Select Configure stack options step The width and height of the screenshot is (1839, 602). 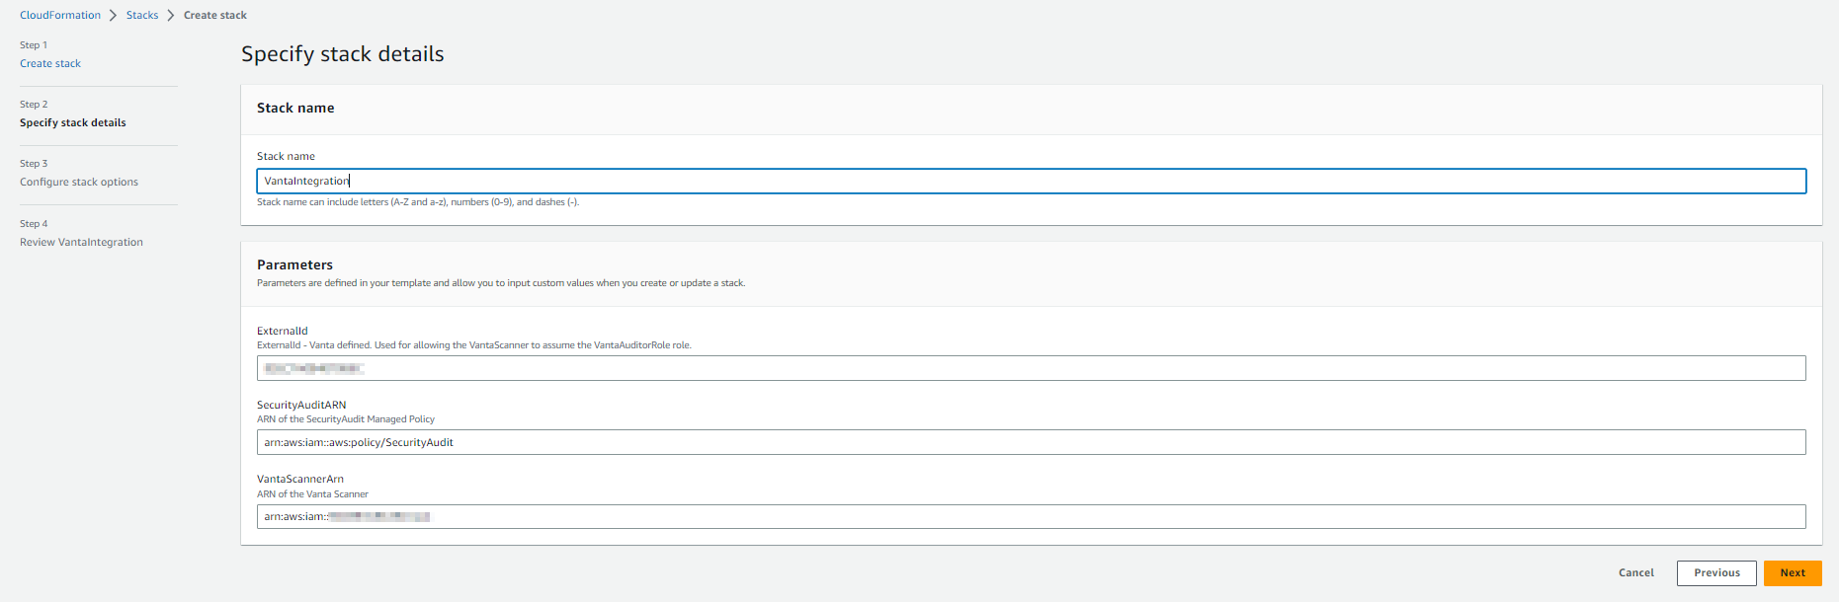[x=79, y=182]
